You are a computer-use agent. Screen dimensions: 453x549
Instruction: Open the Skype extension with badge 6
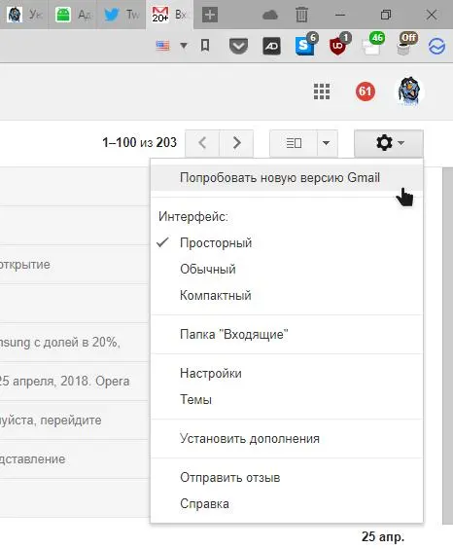pyautogui.click(x=305, y=45)
